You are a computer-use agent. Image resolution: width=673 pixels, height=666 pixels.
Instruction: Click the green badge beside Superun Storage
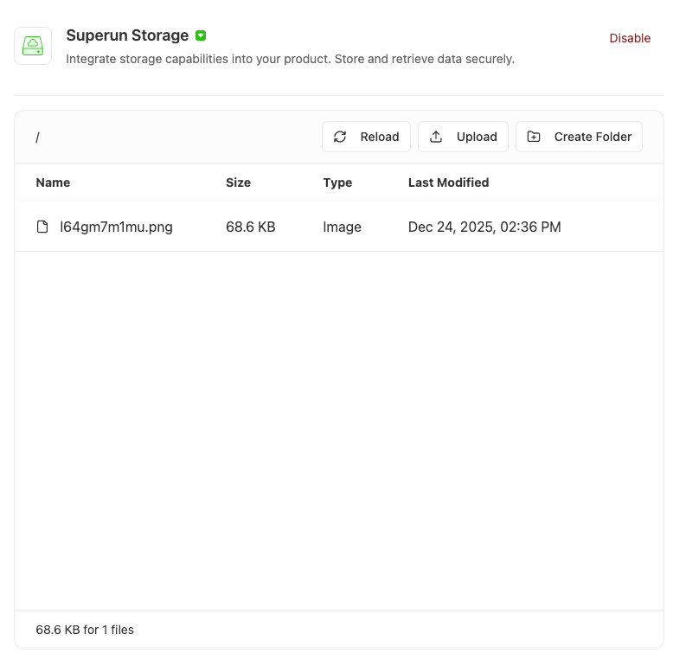[201, 35]
